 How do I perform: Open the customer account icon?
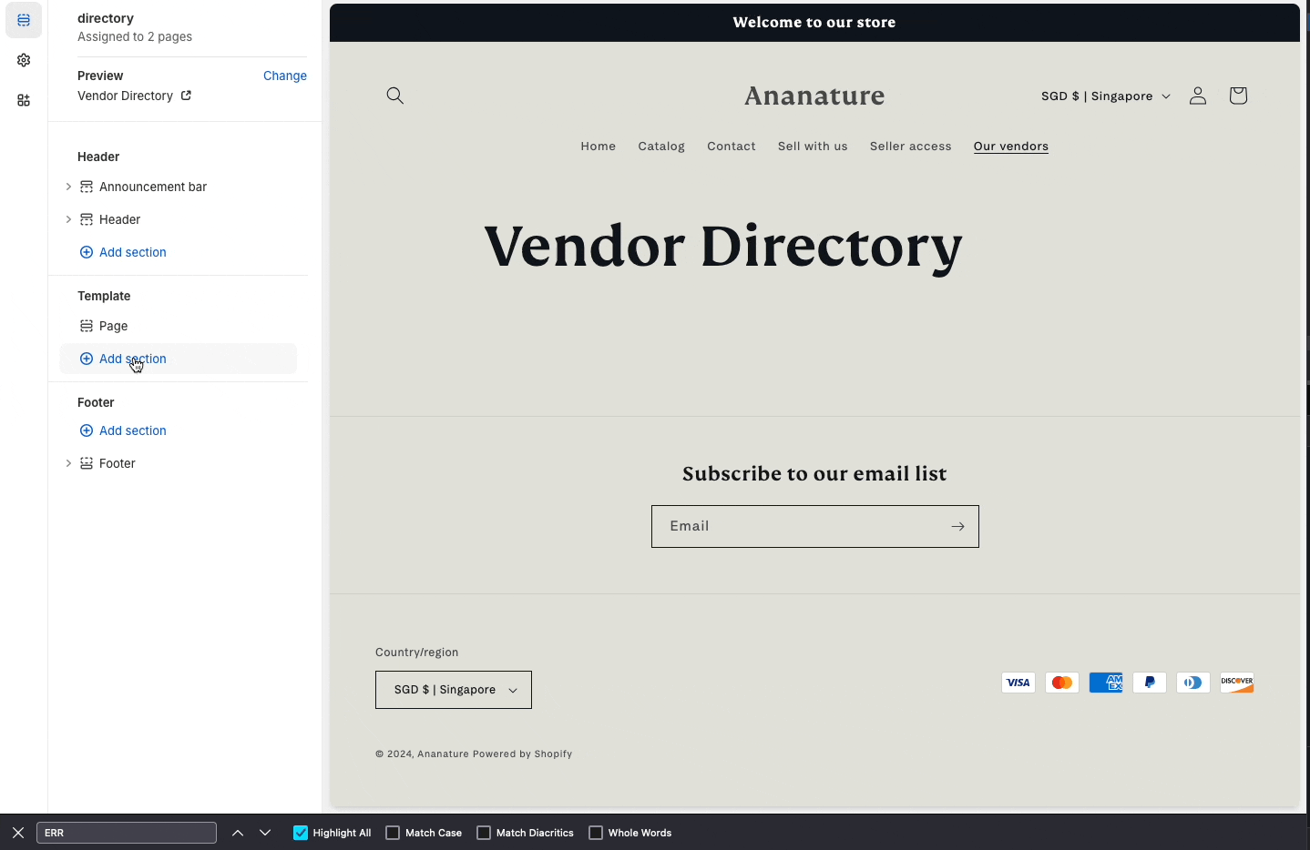coord(1197,96)
